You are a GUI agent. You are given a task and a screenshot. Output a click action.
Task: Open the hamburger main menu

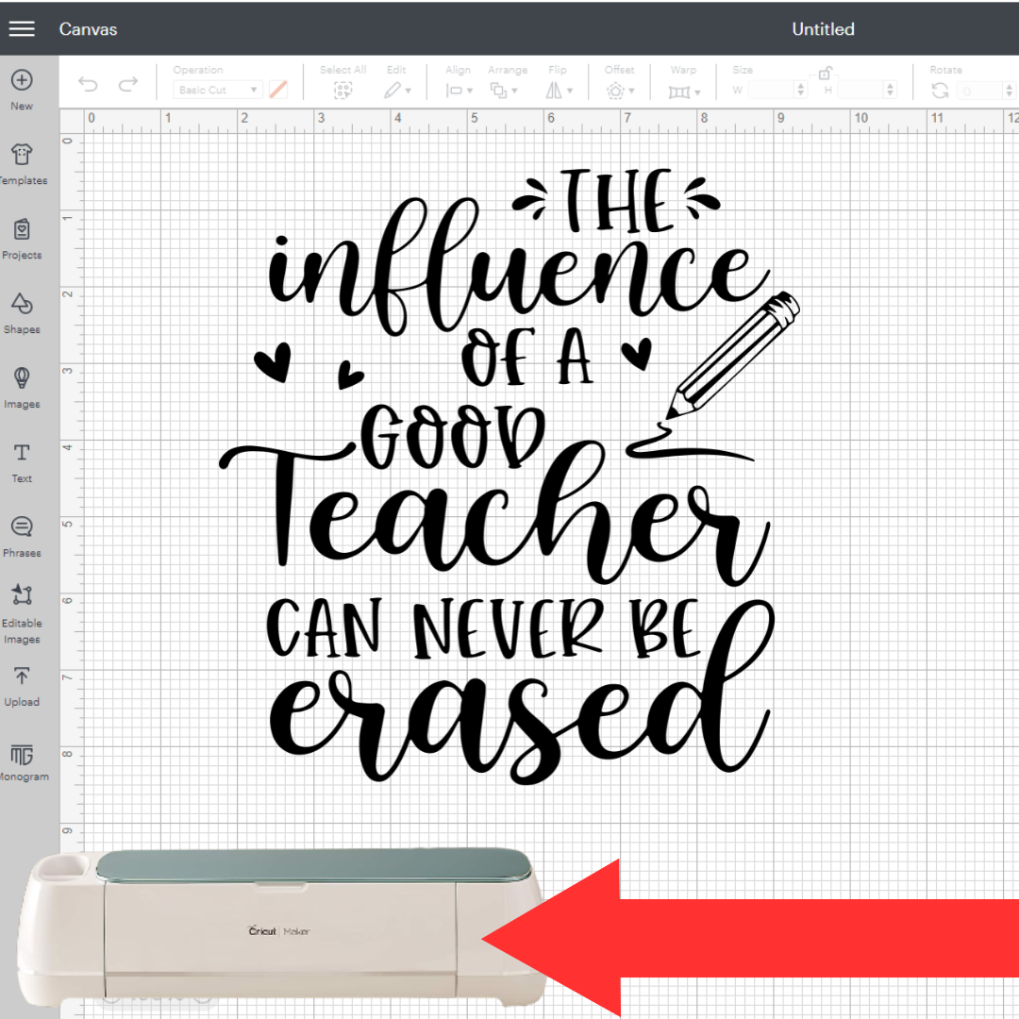click(22, 28)
